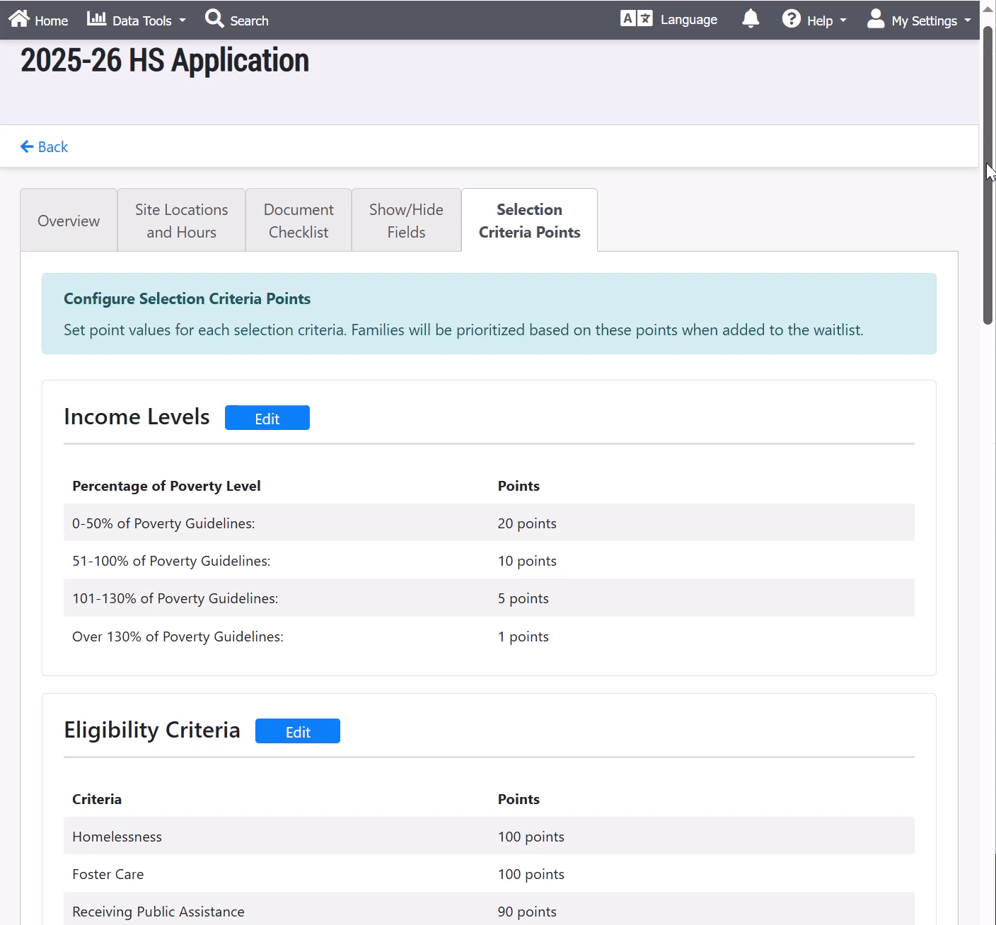Click 'Receiving Public Assistance' criteria row

point(489,909)
